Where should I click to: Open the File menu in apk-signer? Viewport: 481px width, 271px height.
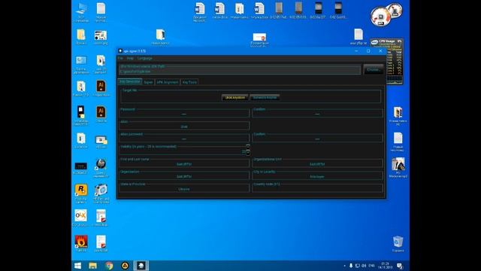pyautogui.click(x=120, y=59)
